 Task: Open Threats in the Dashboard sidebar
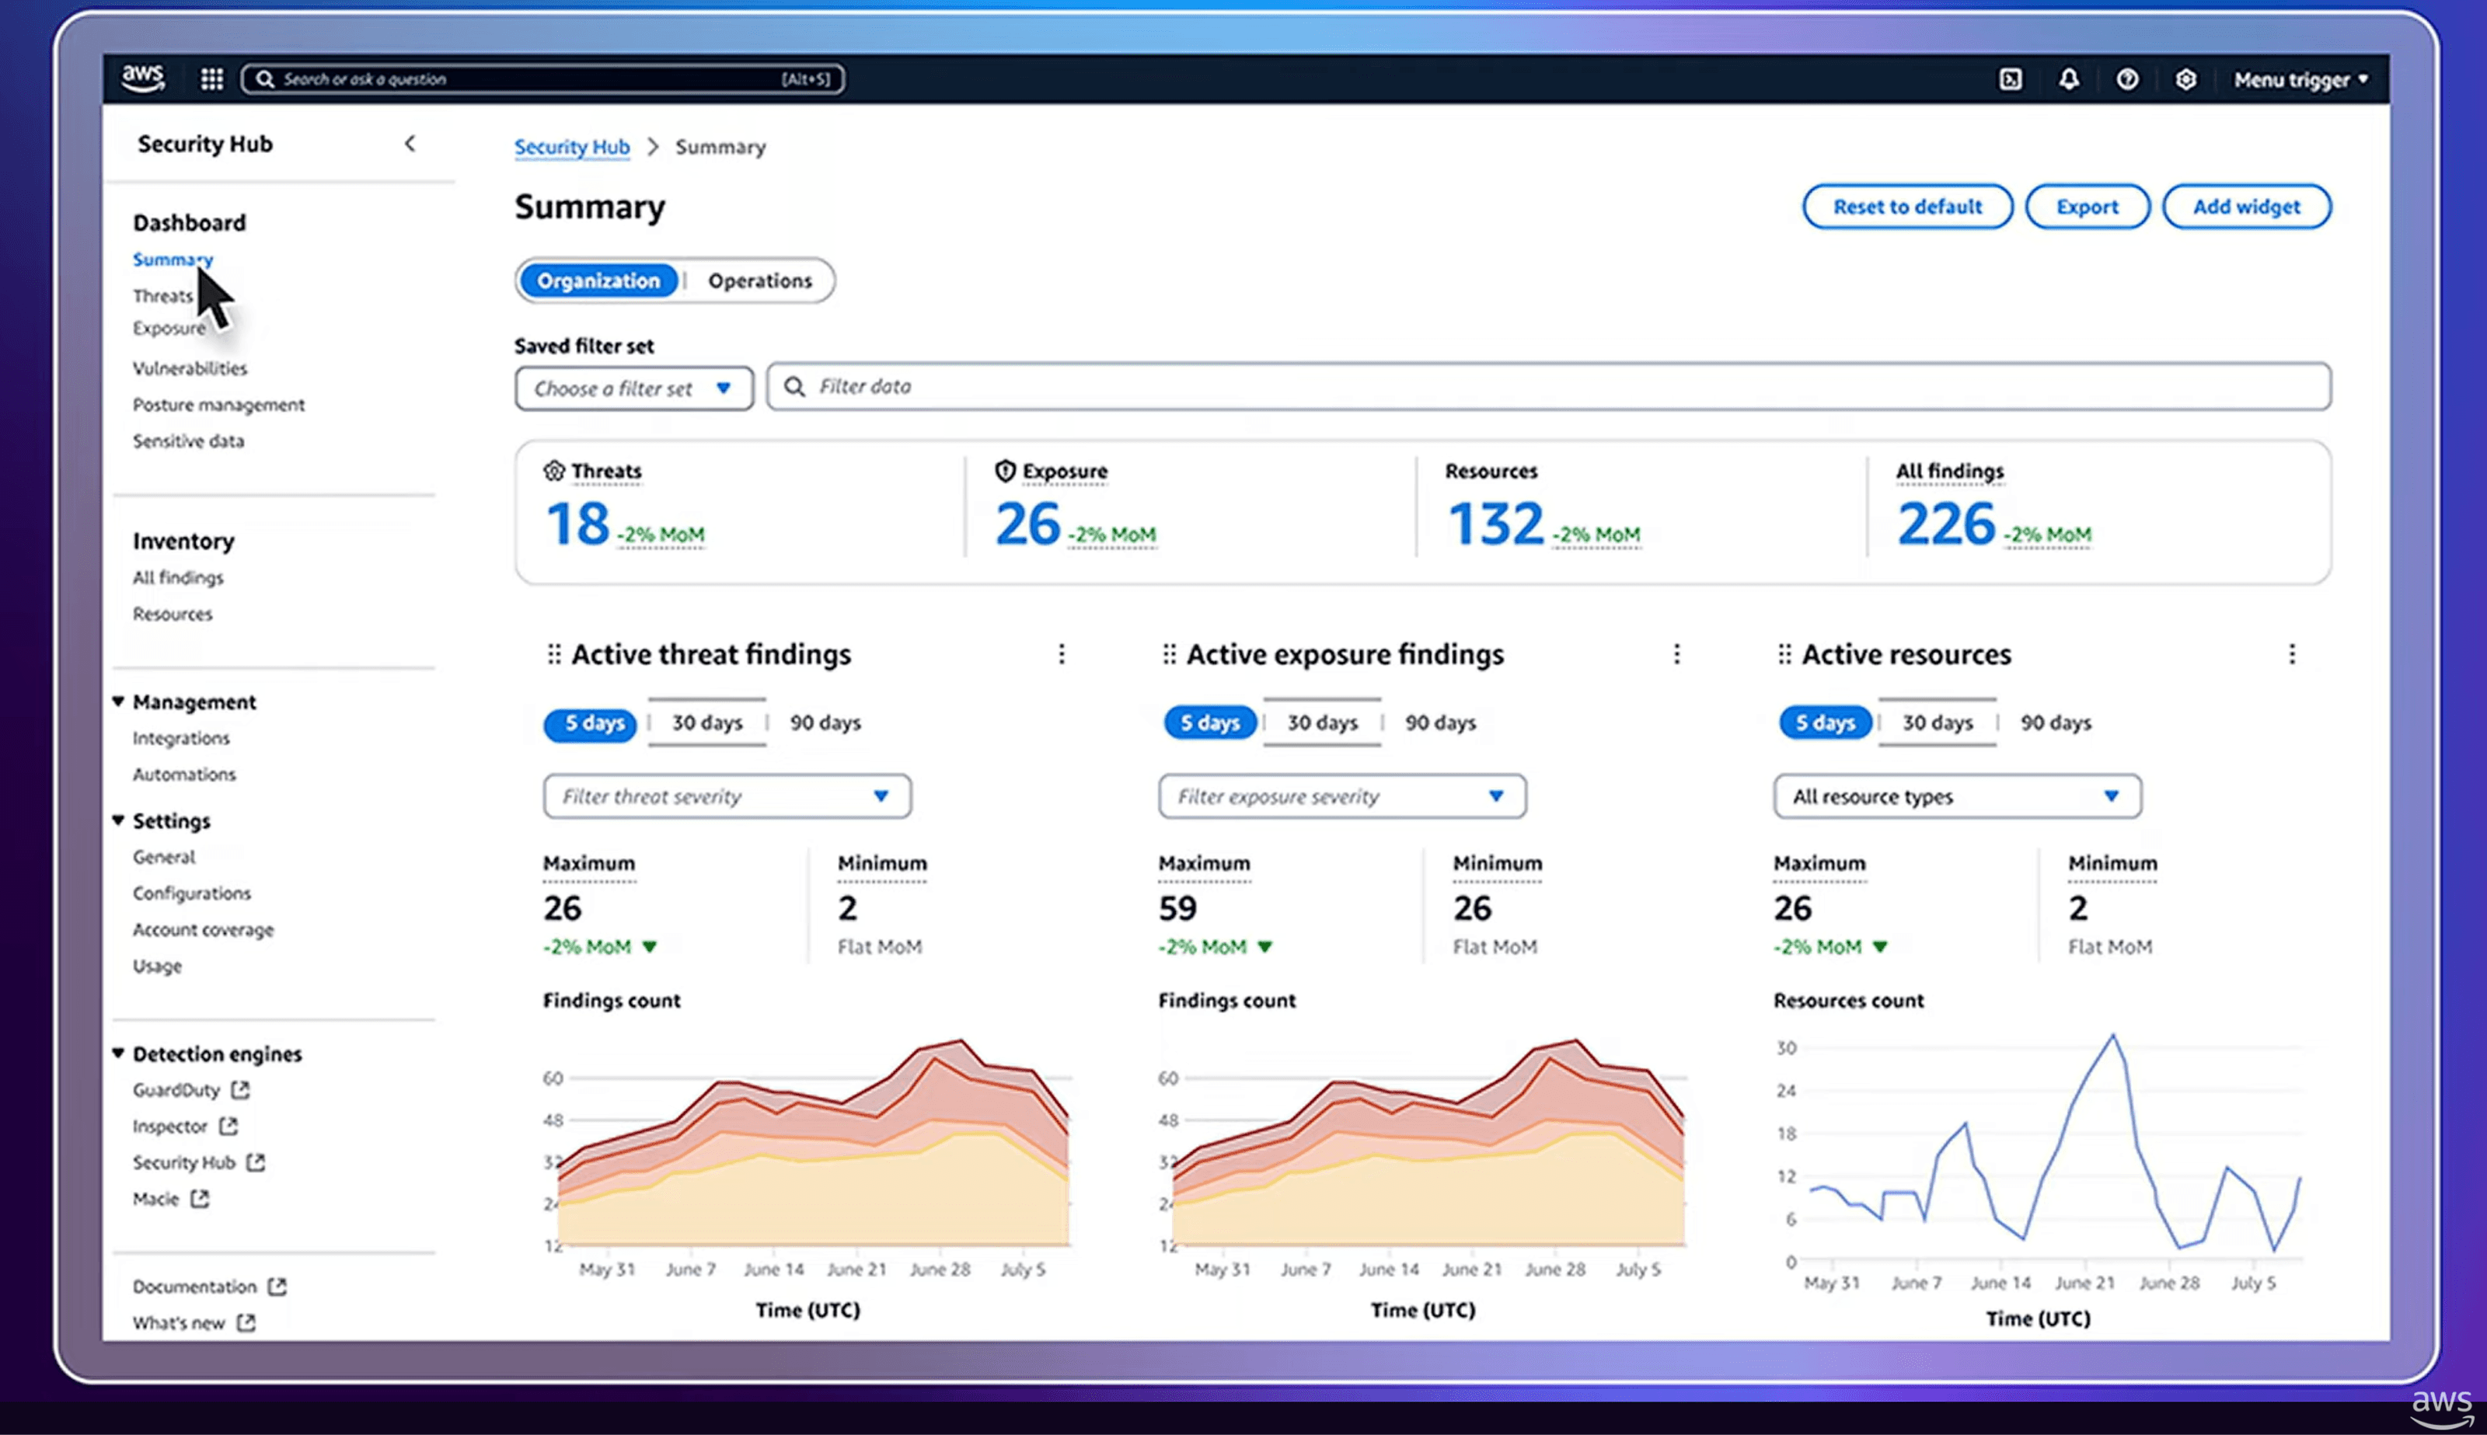coord(162,296)
